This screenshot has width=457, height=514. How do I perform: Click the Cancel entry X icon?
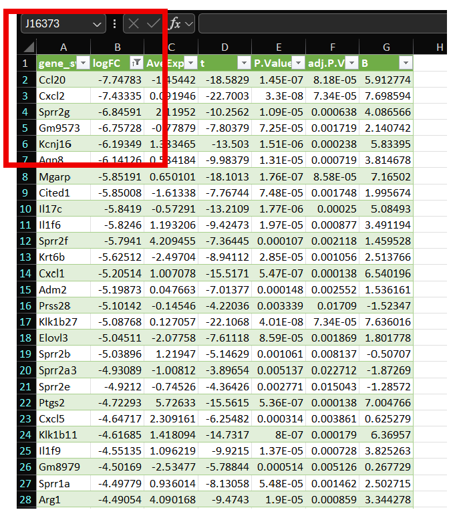pos(134,24)
